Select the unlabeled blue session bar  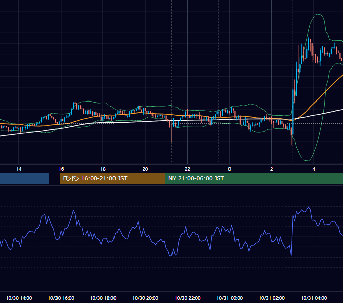pos(25,178)
